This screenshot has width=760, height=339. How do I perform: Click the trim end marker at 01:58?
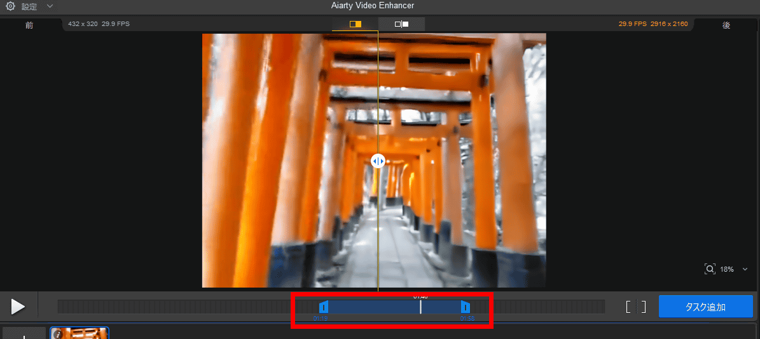[466, 307]
